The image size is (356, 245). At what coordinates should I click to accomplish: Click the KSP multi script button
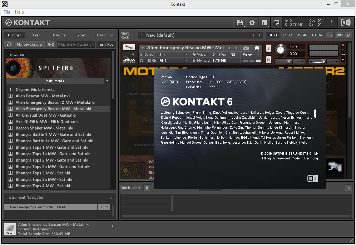[329, 35]
